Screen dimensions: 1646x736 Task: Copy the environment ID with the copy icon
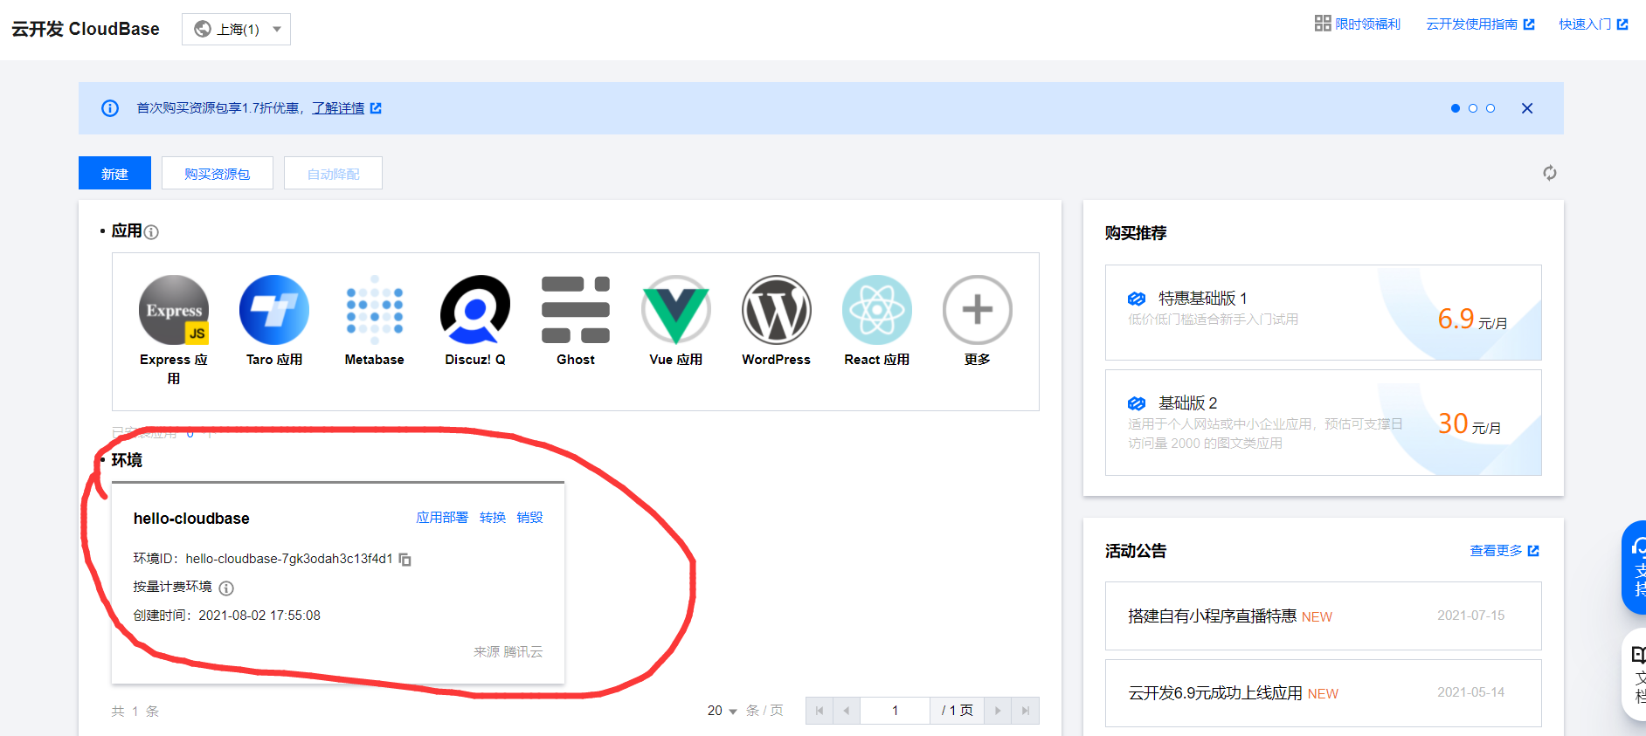click(x=405, y=559)
